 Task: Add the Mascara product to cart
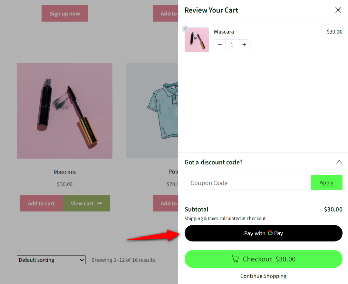41,203
